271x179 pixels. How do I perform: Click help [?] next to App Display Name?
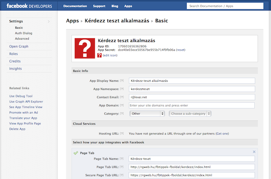coord(122,80)
